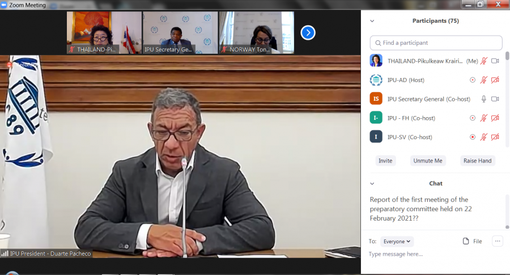Click disabled camera icon next to IPU-AD host

pos(495,80)
